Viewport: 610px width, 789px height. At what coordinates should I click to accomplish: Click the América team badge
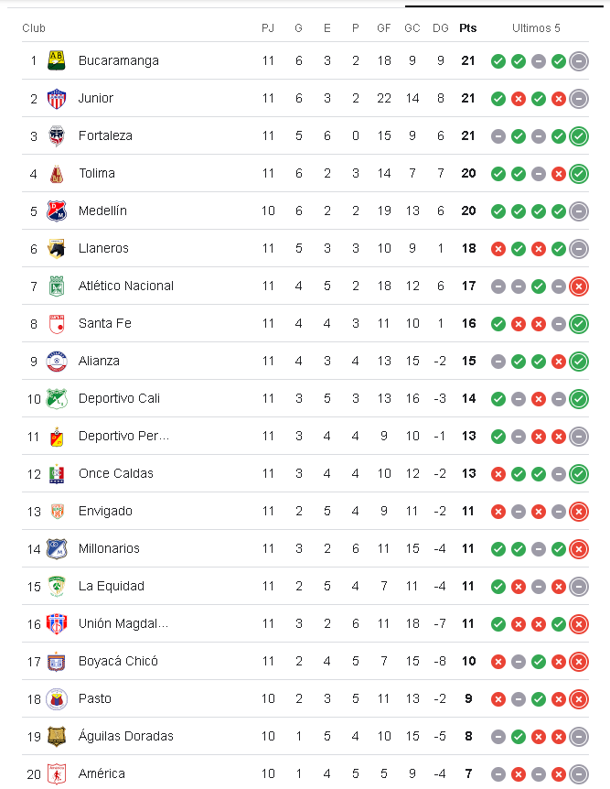pyautogui.click(x=57, y=773)
